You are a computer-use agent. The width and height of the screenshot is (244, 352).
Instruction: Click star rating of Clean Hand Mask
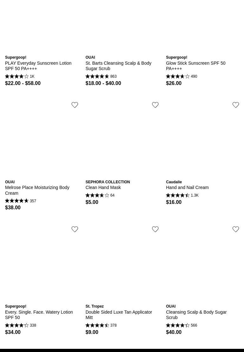[97, 195]
